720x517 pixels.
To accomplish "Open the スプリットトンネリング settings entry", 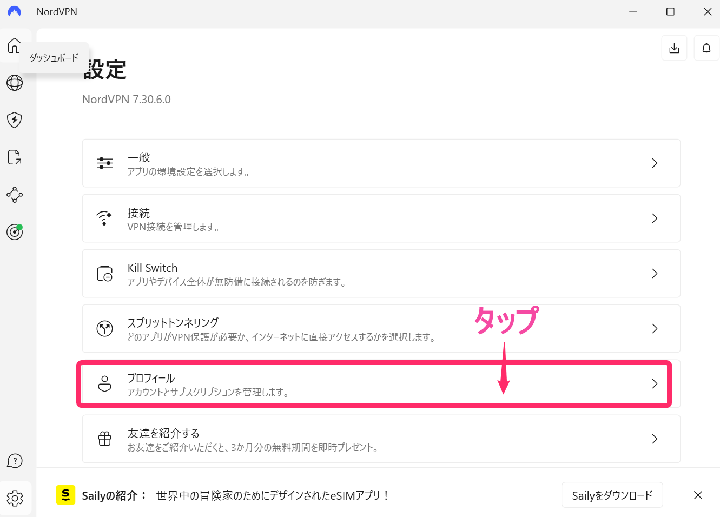I will pyautogui.click(x=381, y=329).
